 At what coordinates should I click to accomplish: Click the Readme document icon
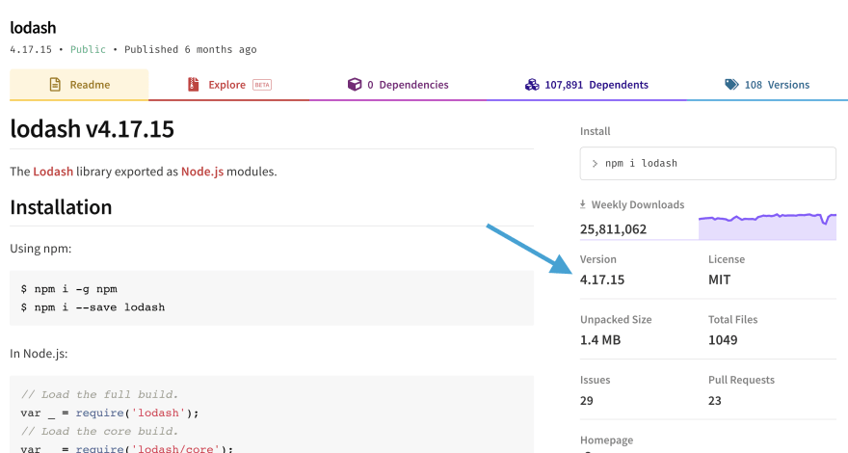click(55, 85)
